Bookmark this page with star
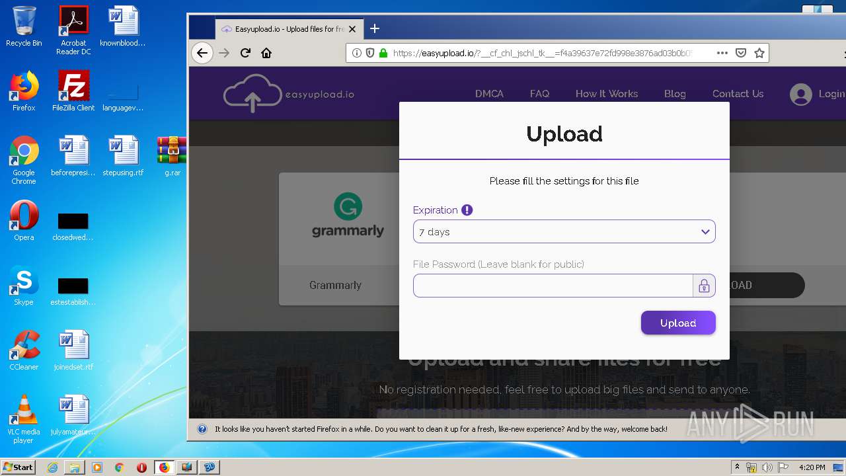Image resolution: width=846 pixels, height=476 pixels. tap(759, 53)
